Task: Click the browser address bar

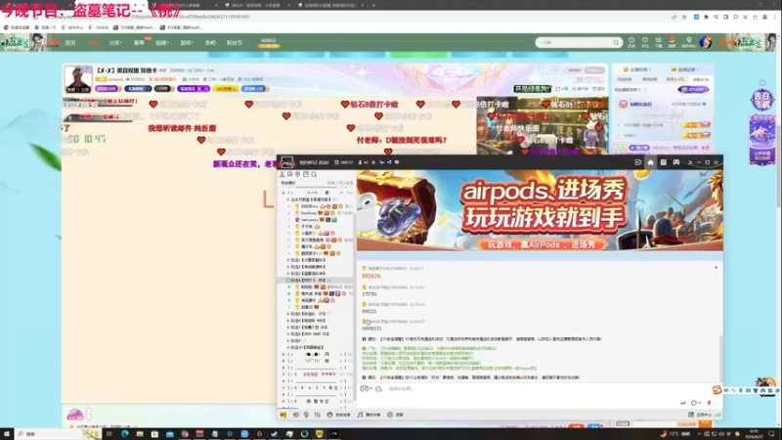Action: tap(349, 17)
